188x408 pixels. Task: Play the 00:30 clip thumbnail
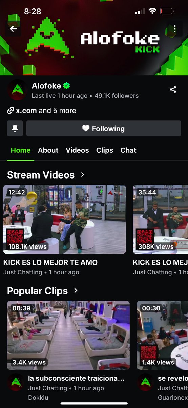pos(162,335)
